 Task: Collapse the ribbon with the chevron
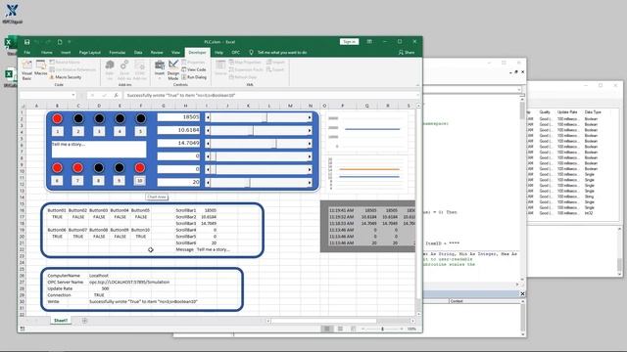point(417,85)
